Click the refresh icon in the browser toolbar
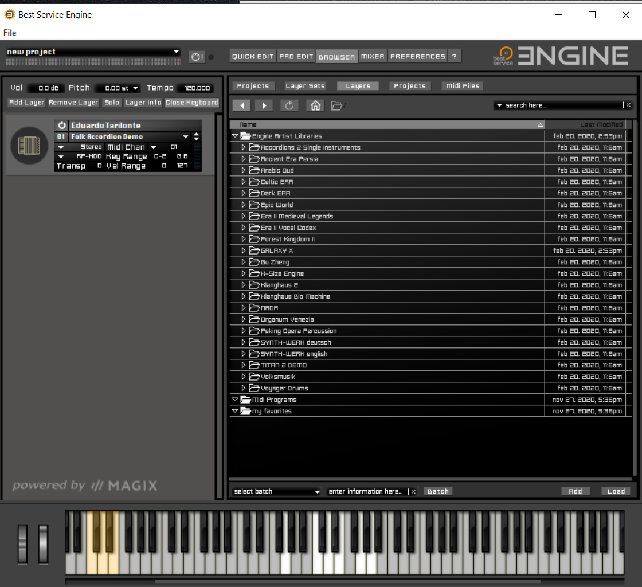Screen dimensions: 642x587 click(x=289, y=105)
